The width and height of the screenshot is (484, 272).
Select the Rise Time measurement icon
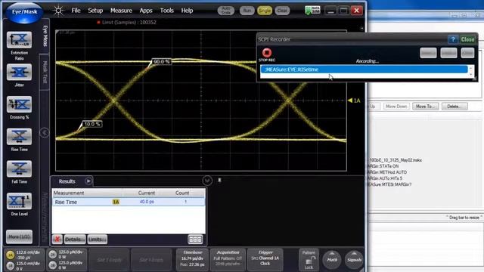click(x=19, y=137)
